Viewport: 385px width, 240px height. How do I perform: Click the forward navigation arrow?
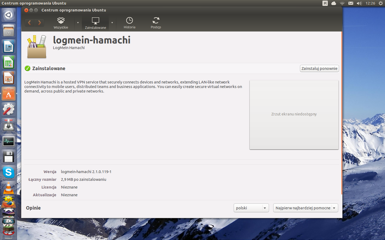[39, 23]
